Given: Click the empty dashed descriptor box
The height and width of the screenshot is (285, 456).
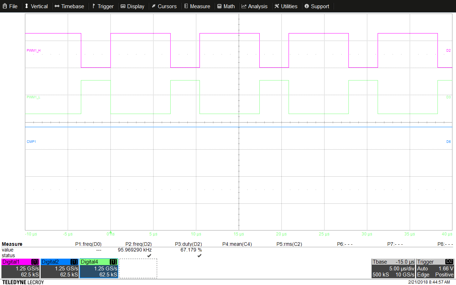Looking at the screenshot, I should (x=138, y=268).
